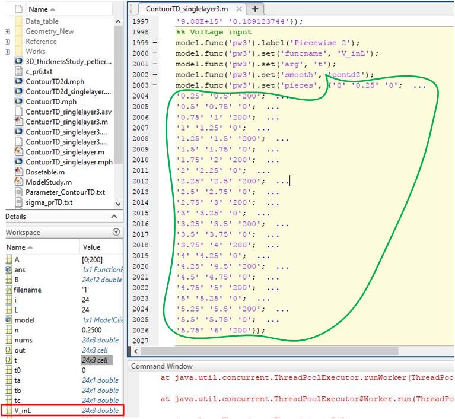Click the Dosetable.m script icon
This screenshot has height=419, width=455.
pyautogui.click(x=18, y=172)
